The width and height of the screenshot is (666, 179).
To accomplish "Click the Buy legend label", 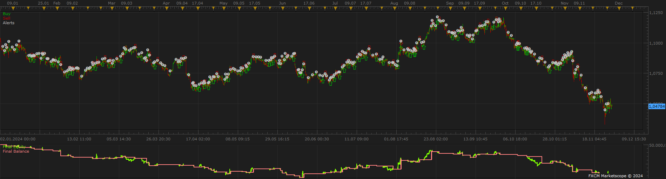I will point(7,14).
